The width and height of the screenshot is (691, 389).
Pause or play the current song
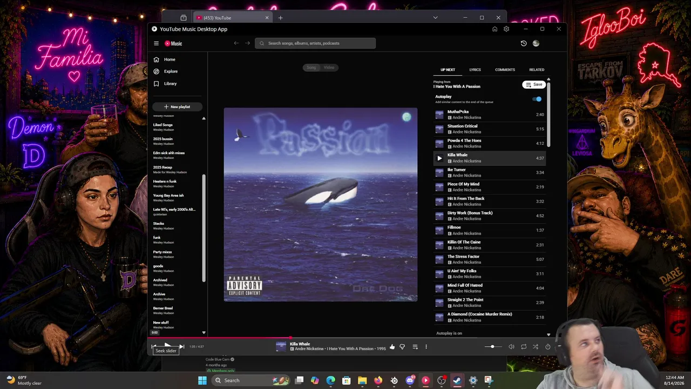click(168, 346)
